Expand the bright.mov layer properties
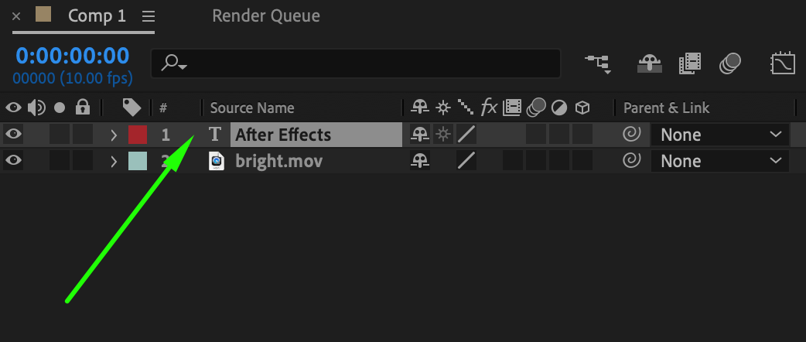The height and width of the screenshot is (342, 806). [114, 161]
